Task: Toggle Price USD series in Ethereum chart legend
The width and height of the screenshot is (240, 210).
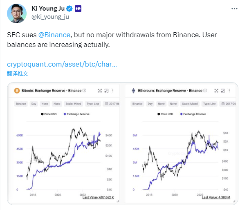Action: [x=165, y=114]
